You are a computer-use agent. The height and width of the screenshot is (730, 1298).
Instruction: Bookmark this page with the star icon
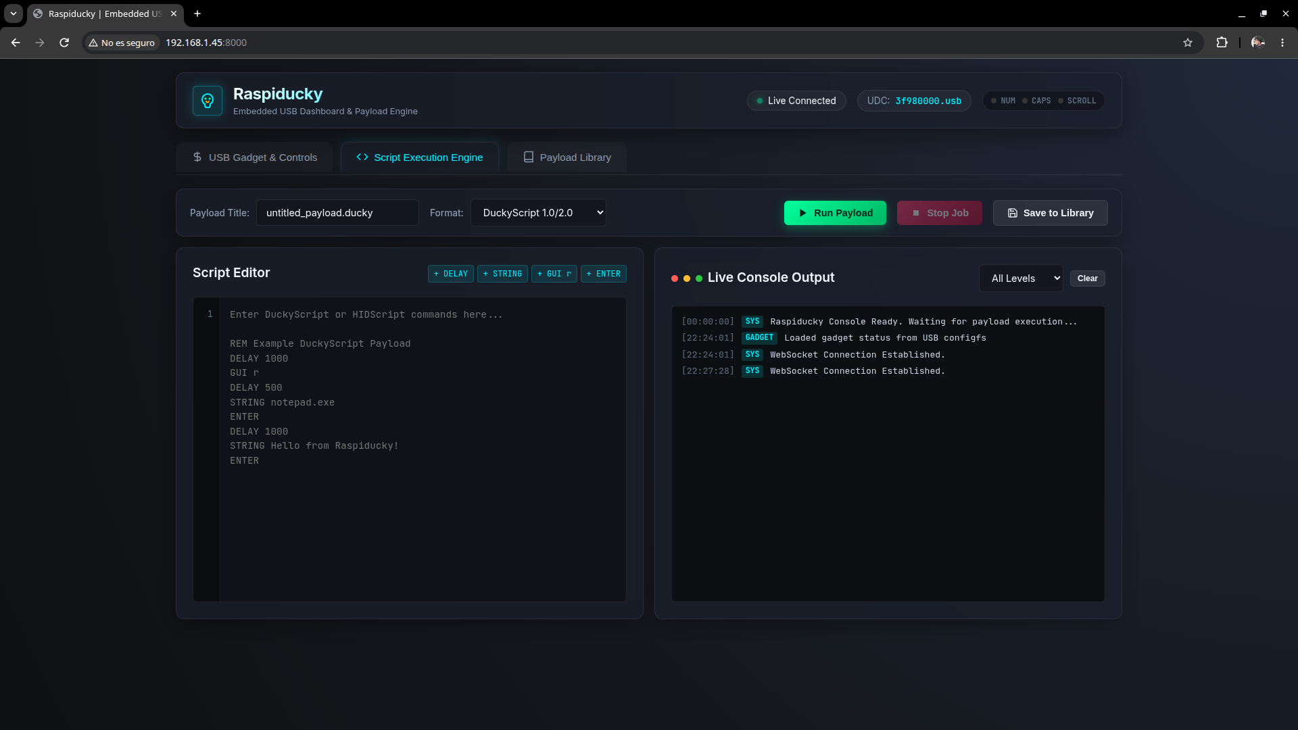[x=1188, y=43]
